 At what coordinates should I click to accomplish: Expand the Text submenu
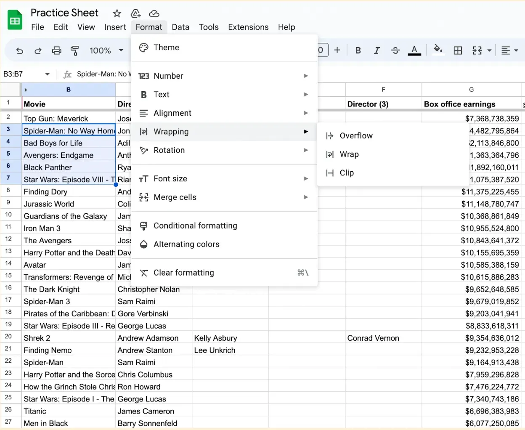coord(224,94)
